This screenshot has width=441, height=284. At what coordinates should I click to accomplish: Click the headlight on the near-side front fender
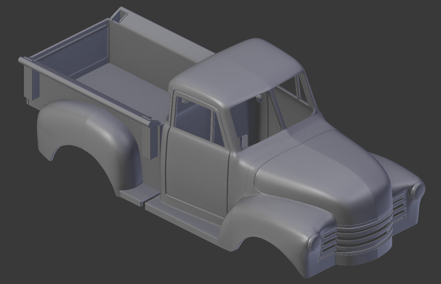pos(314,242)
